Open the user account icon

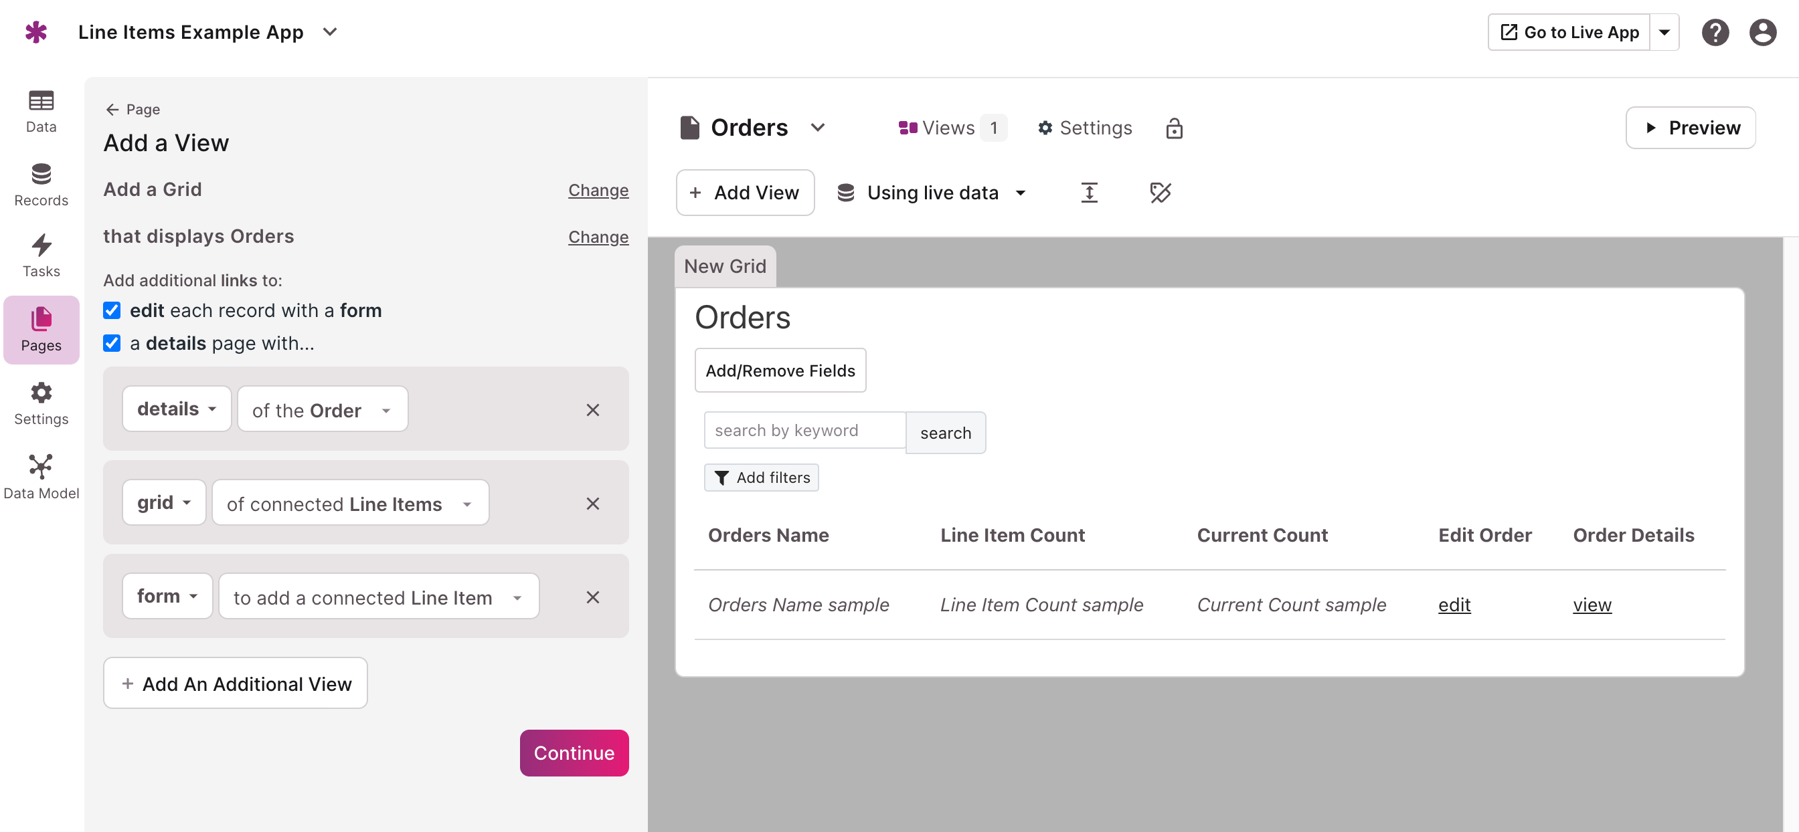(x=1762, y=32)
